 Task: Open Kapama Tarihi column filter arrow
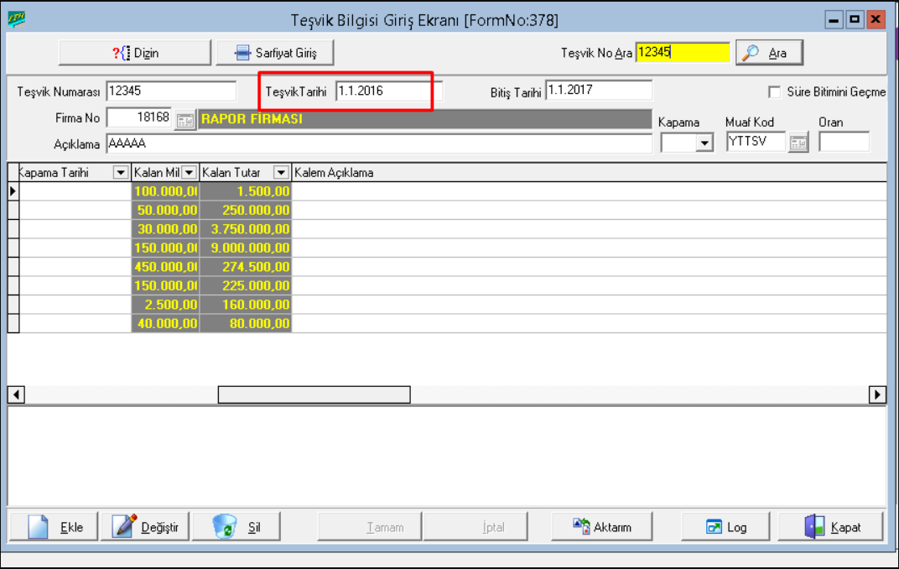pyautogui.click(x=121, y=173)
